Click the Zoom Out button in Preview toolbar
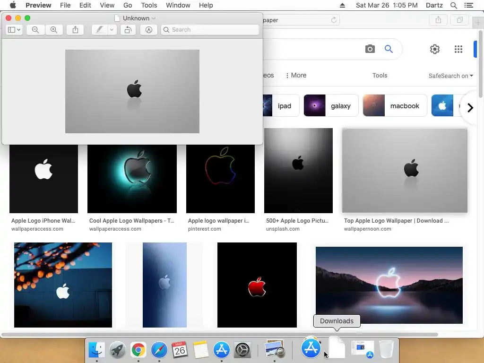This screenshot has width=484, height=363. pyautogui.click(x=35, y=30)
